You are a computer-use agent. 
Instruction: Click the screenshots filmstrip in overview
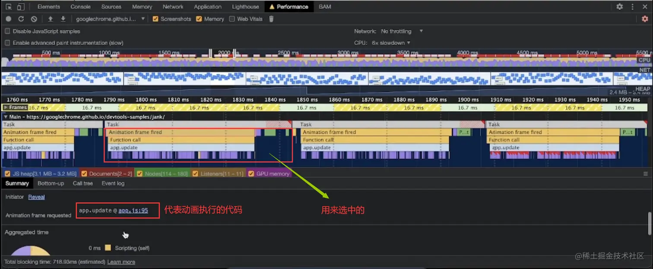[x=326, y=78]
